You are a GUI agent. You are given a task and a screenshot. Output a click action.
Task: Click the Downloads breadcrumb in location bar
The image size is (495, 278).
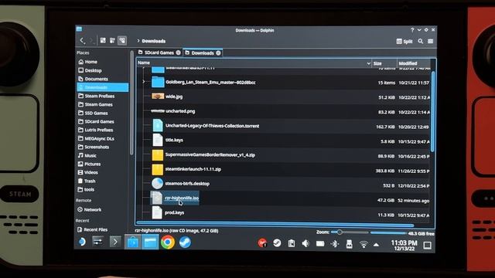click(x=153, y=41)
